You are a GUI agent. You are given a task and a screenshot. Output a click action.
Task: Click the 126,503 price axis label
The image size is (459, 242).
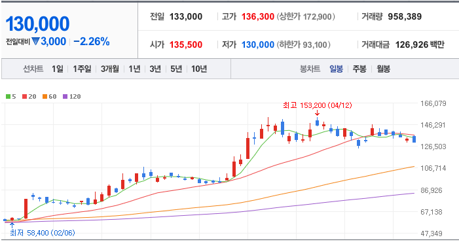(x=433, y=147)
